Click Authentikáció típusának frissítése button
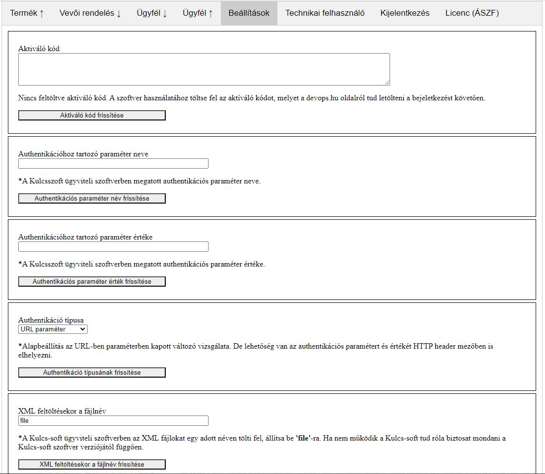The width and height of the screenshot is (545, 474). (x=92, y=373)
